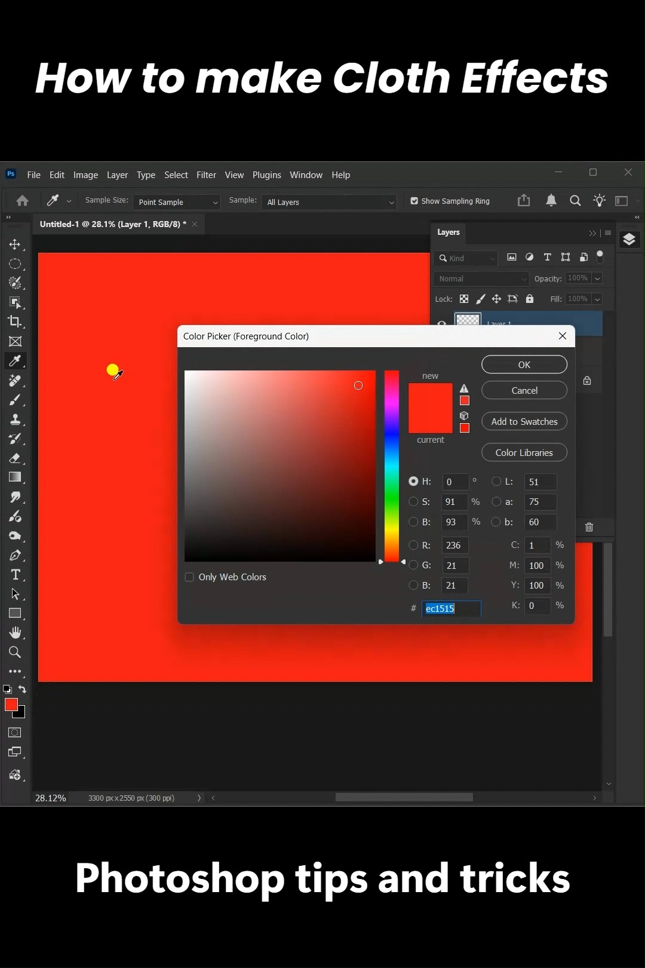The height and width of the screenshot is (968, 645).
Task: Select the Horizontal Type tool
Action: 15,574
